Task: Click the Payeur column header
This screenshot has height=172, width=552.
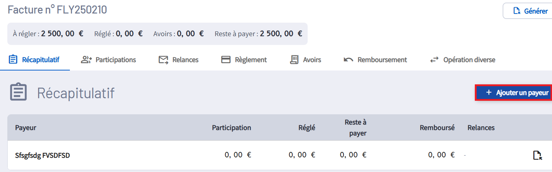Action: coord(26,128)
